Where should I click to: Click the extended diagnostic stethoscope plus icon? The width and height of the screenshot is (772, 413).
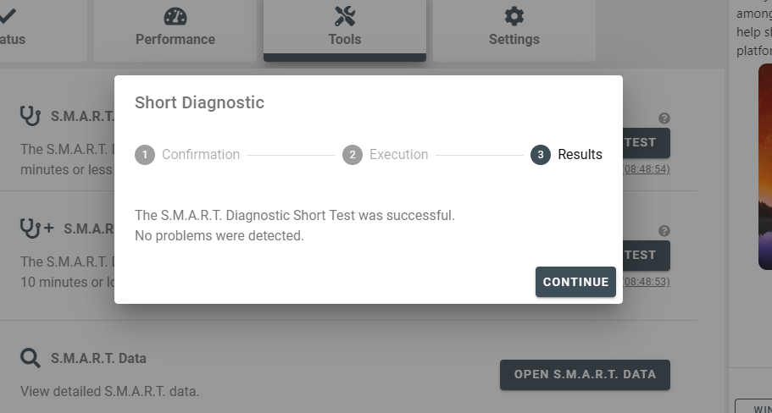coord(37,229)
